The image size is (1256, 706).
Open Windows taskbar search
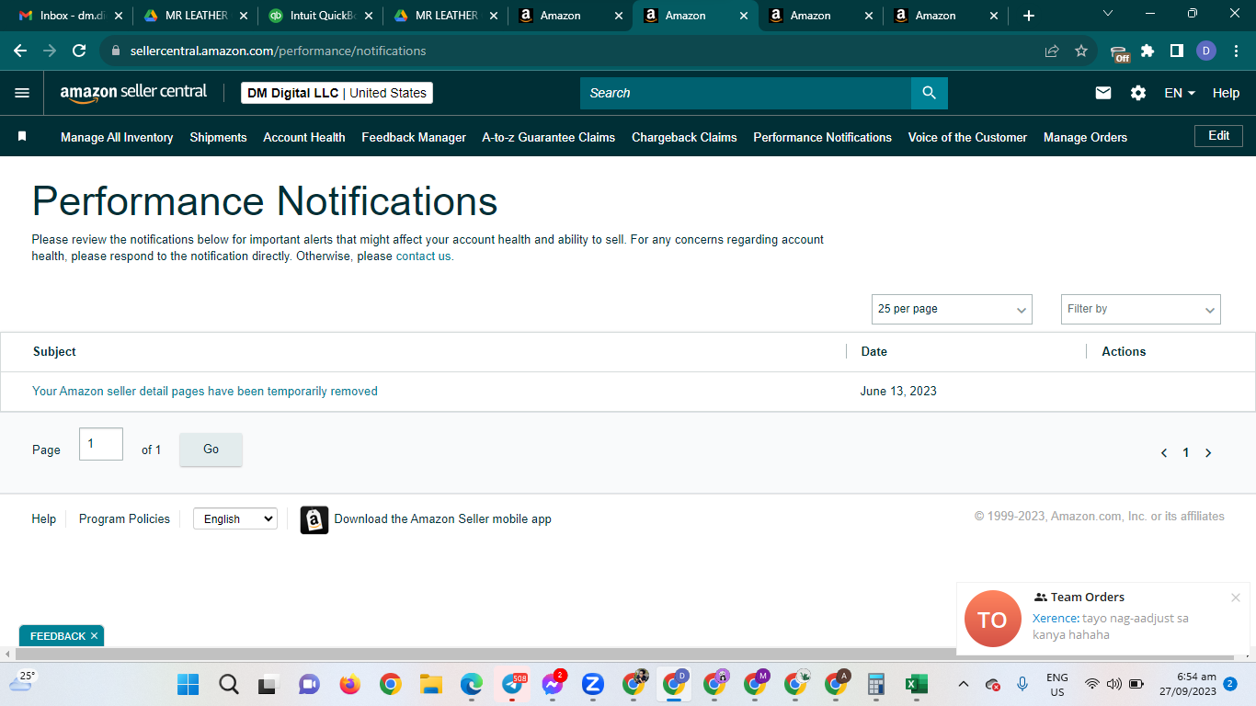point(229,684)
